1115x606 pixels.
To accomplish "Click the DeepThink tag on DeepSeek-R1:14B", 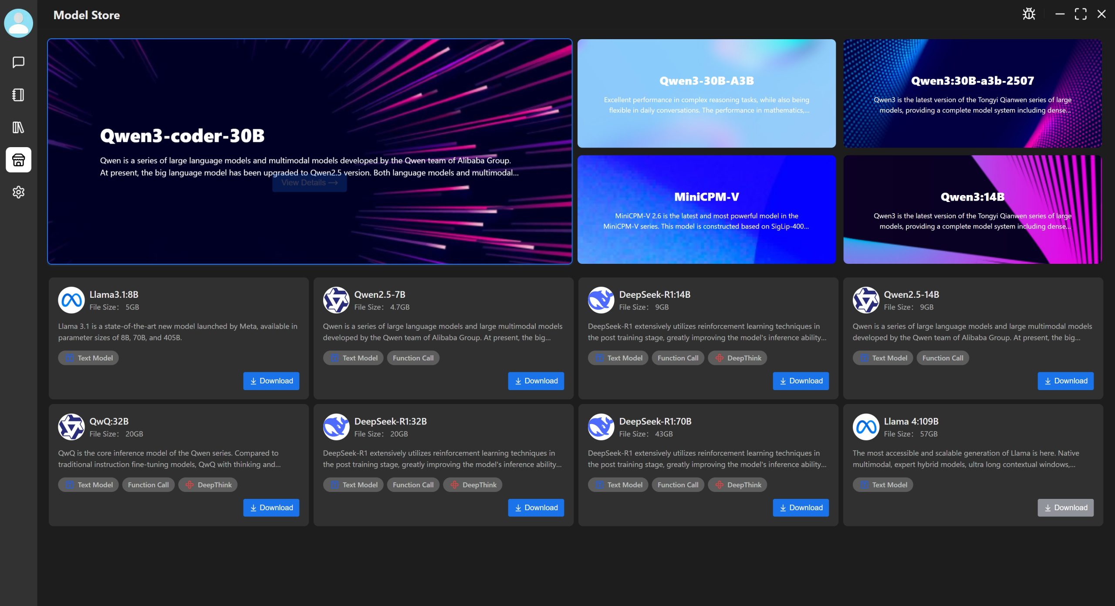I will click(x=737, y=358).
